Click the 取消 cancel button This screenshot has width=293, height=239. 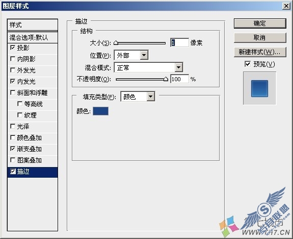tap(260, 38)
